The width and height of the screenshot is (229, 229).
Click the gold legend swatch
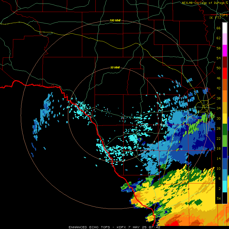pos(225,107)
